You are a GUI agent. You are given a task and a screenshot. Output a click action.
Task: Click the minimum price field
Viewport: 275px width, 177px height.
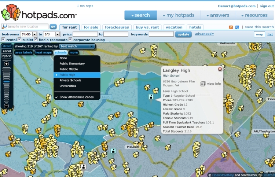(x=85, y=34)
